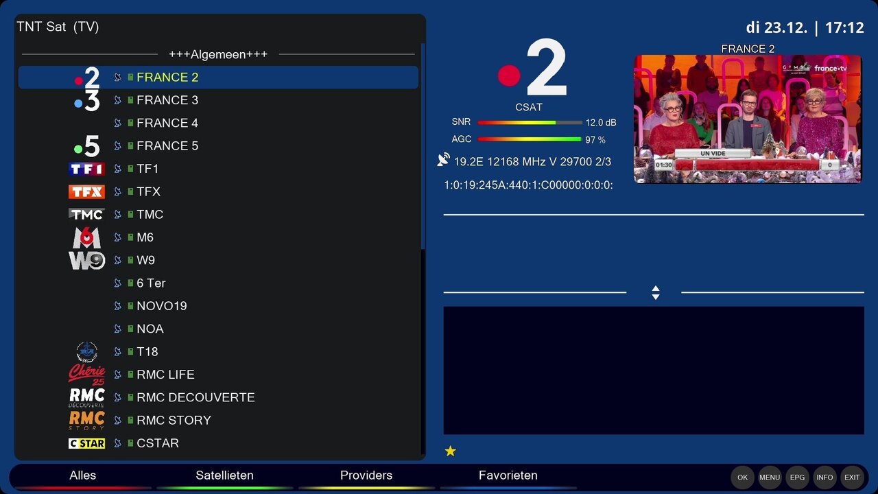Click the OK button

(x=742, y=478)
